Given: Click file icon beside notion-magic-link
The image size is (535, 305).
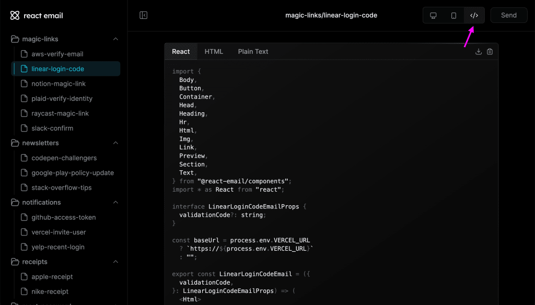Looking at the screenshot, I should point(24,84).
